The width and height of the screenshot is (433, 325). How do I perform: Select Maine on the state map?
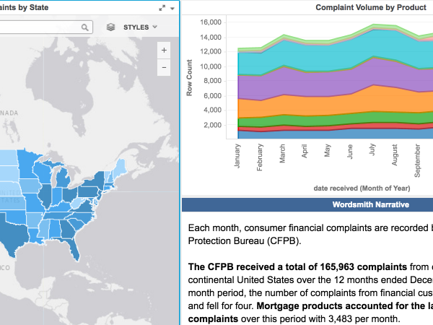119,168
